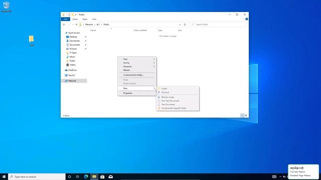The height and width of the screenshot is (180, 321).
Task: Open File Explorer help question mark
Action: 247,19
